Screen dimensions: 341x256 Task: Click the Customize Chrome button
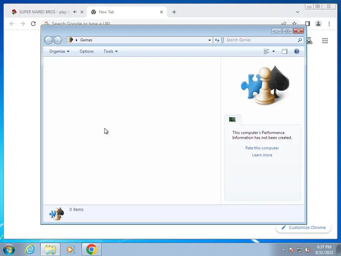[303, 227]
